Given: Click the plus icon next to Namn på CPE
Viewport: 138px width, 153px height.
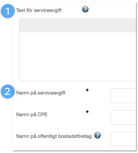Looking at the screenshot, I should (87, 112).
